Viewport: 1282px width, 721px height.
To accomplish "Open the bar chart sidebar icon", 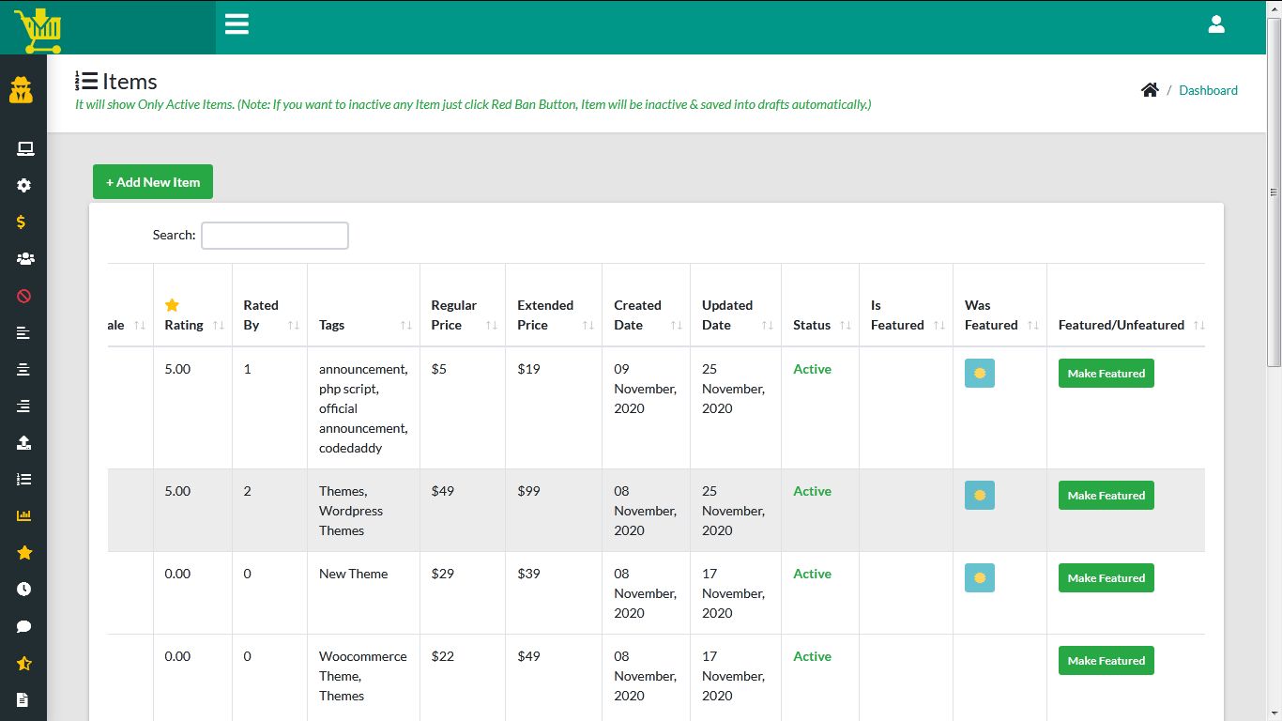I will tap(24, 515).
